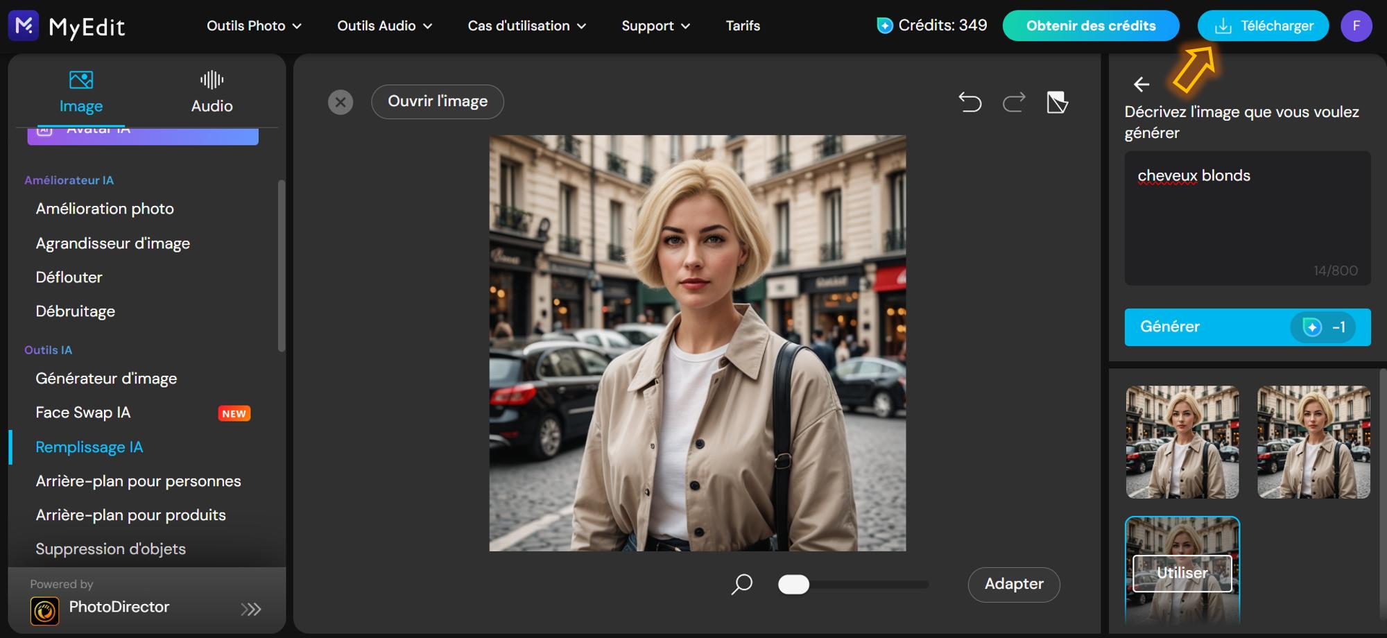
Task: Expand the PhotoDirector double chevron
Action: click(250, 609)
